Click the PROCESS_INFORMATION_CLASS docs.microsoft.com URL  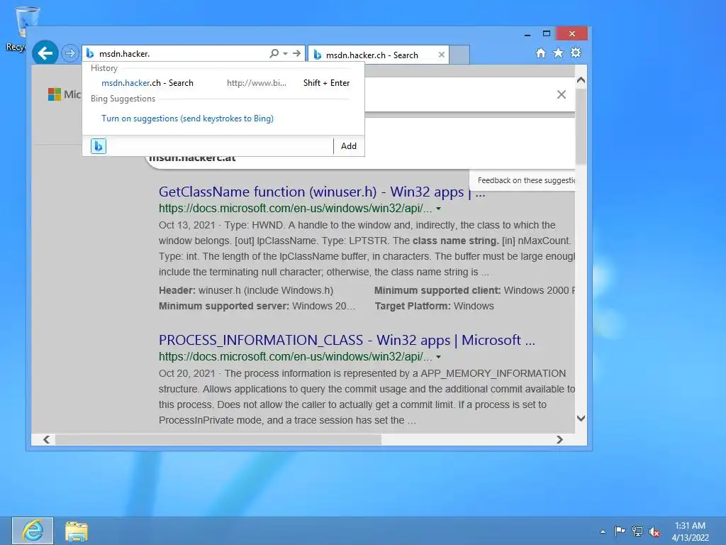[296, 357]
